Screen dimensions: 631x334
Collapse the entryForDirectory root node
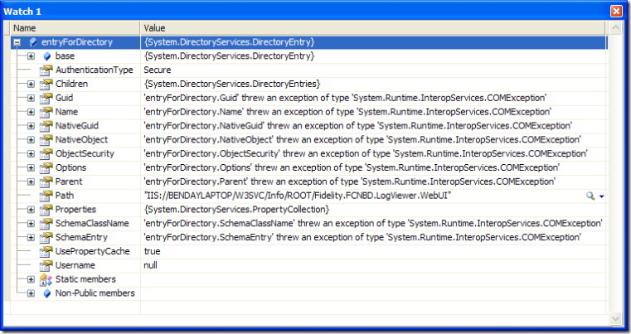pos(17,41)
